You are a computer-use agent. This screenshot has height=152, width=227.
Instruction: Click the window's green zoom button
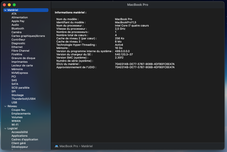(14, 5)
